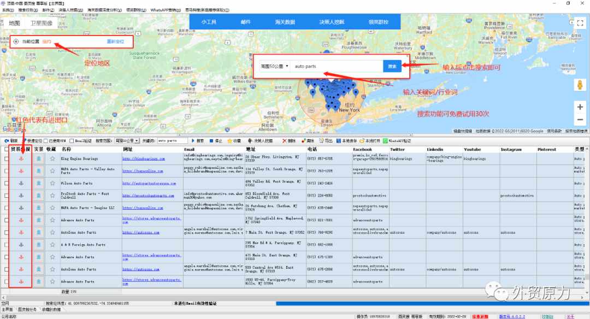Click the red trade-data anchor icon for AutoZone on Main St
The height and width of the screenshot is (319, 590).
pyautogui.click(x=21, y=233)
